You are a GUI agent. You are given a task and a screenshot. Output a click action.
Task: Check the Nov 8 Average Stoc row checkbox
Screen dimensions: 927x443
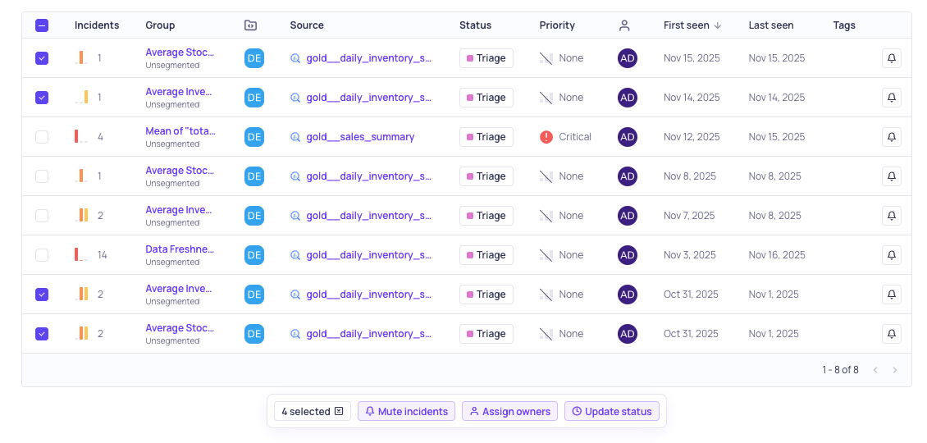[42, 176]
